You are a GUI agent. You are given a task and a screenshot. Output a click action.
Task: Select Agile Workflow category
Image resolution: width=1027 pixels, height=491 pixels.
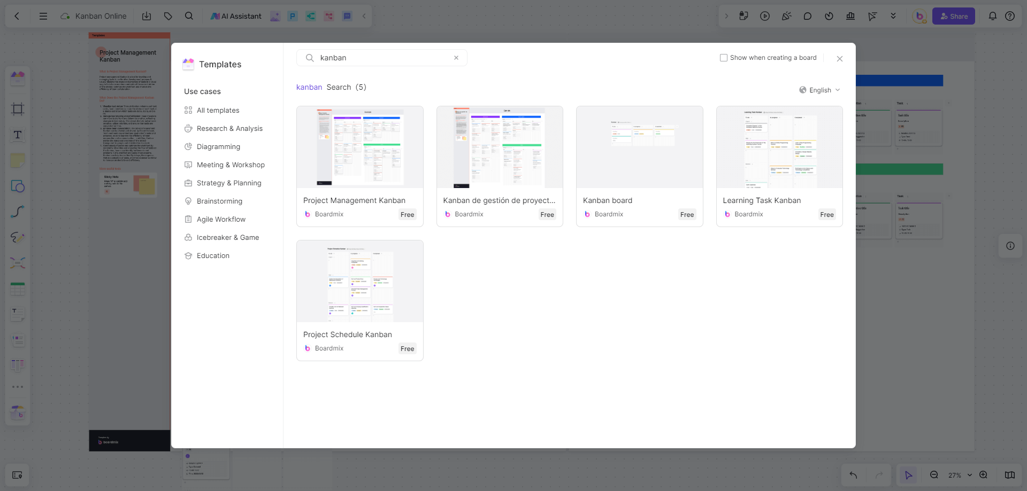(215, 220)
